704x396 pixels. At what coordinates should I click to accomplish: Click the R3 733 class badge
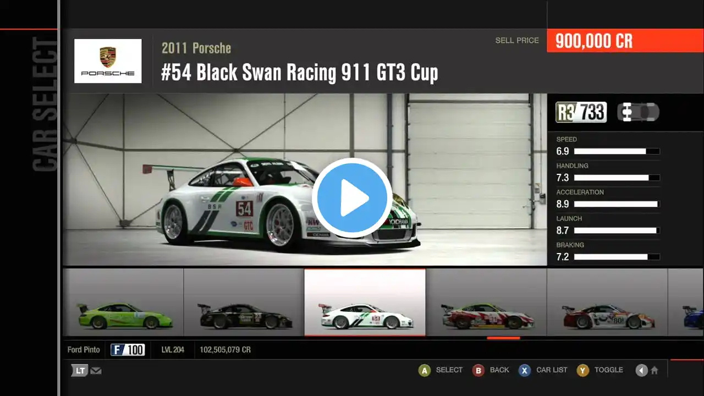pos(581,112)
